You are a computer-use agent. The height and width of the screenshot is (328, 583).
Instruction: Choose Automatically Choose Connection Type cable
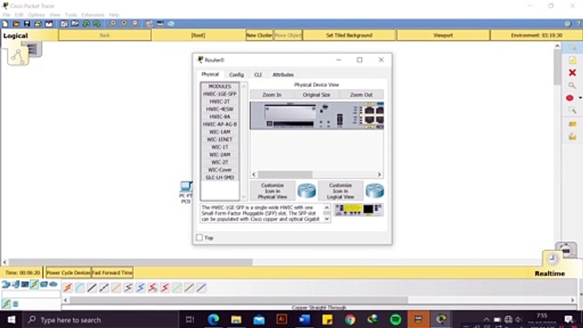click(68, 288)
